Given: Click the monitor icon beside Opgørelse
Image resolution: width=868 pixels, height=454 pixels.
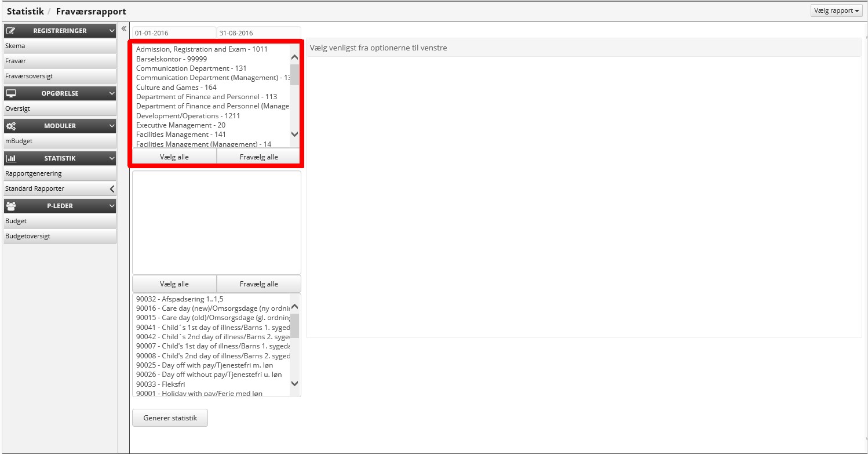Looking at the screenshot, I should click(10, 93).
